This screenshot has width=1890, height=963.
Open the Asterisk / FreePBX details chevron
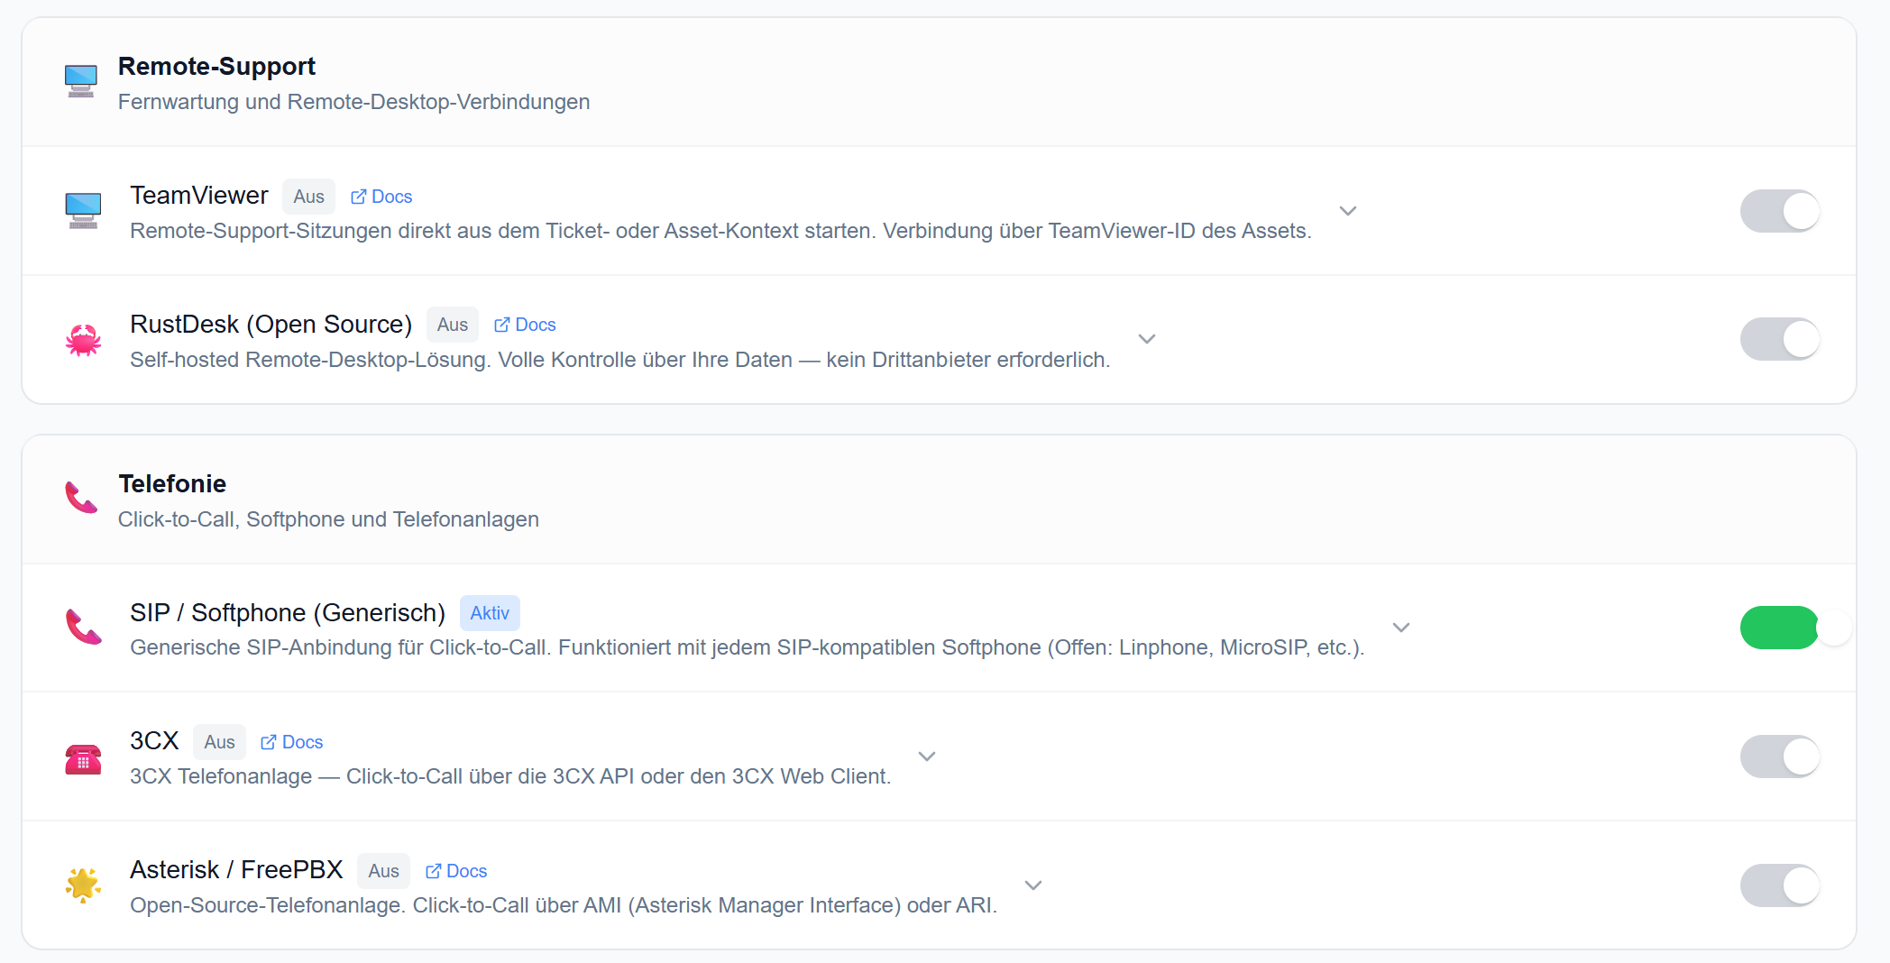coord(1032,885)
